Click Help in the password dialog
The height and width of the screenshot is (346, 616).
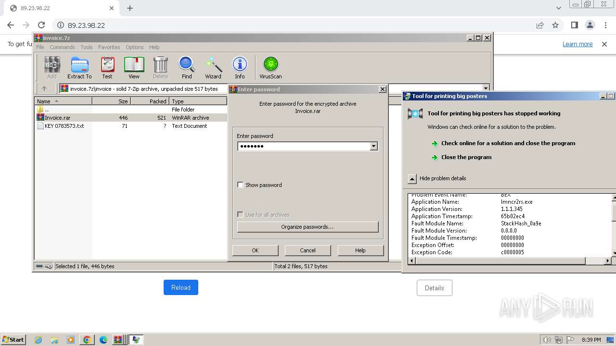(360, 250)
